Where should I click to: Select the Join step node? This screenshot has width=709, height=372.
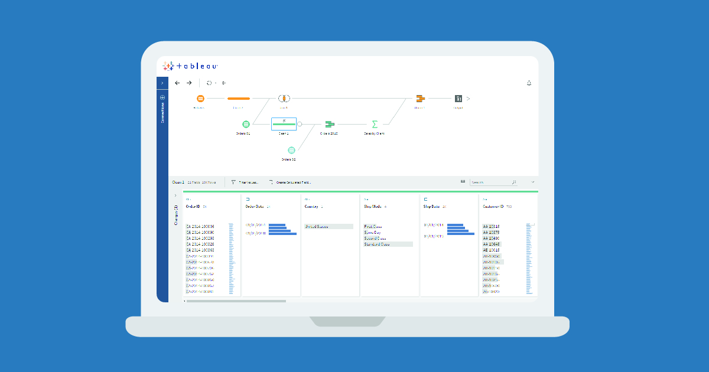[284, 99]
